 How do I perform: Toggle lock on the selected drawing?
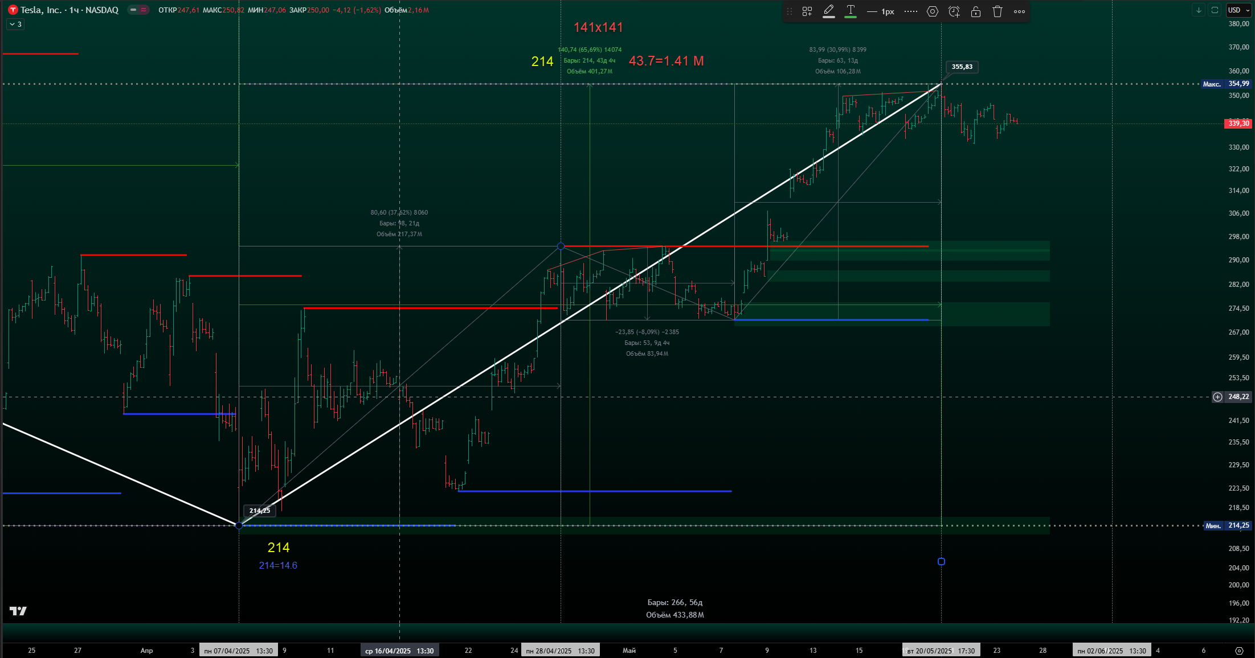pyautogui.click(x=976, y=11)
